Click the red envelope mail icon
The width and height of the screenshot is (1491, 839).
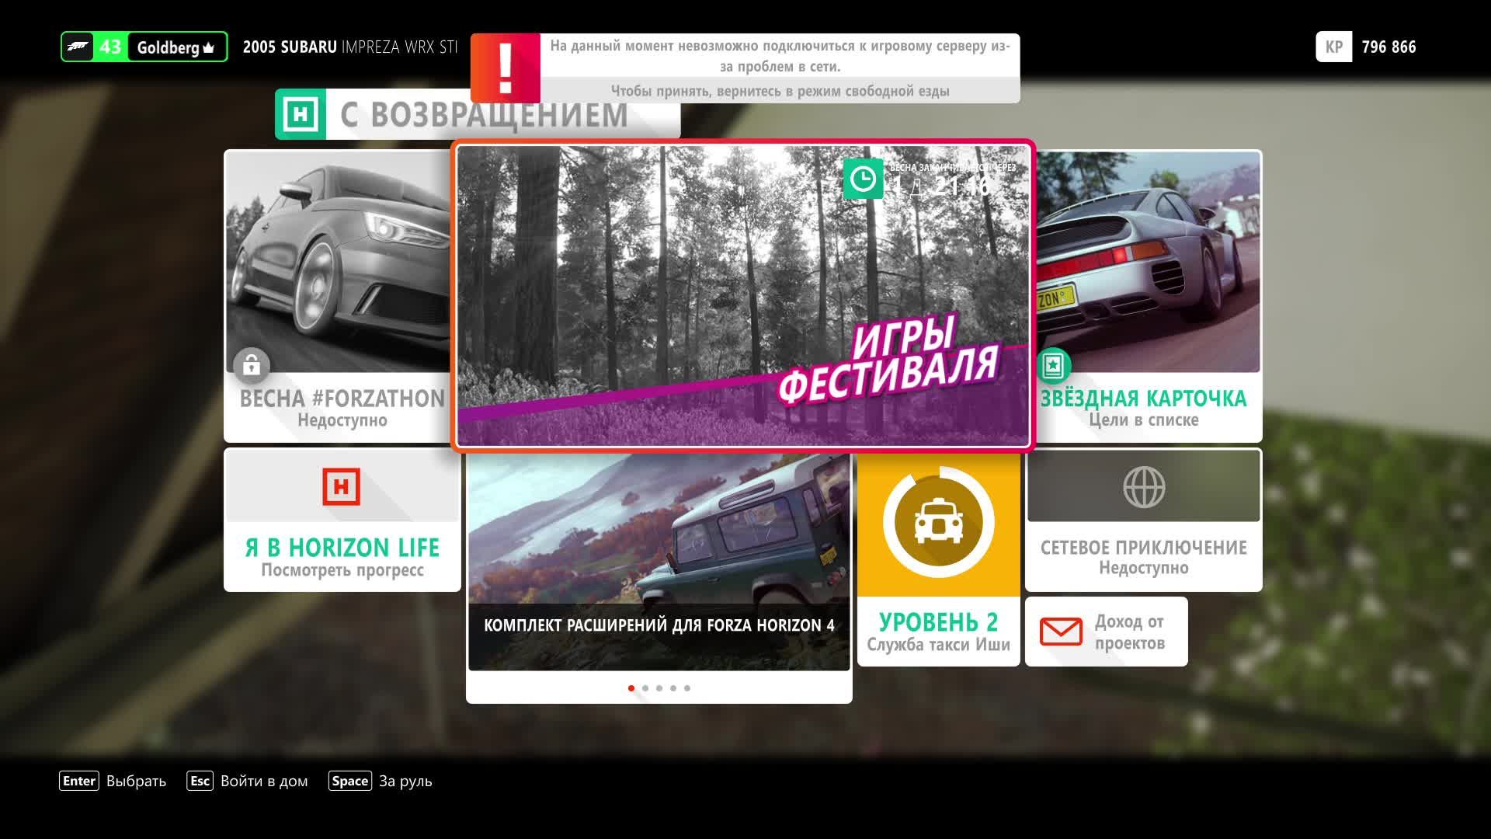[x=1061, y=632]
